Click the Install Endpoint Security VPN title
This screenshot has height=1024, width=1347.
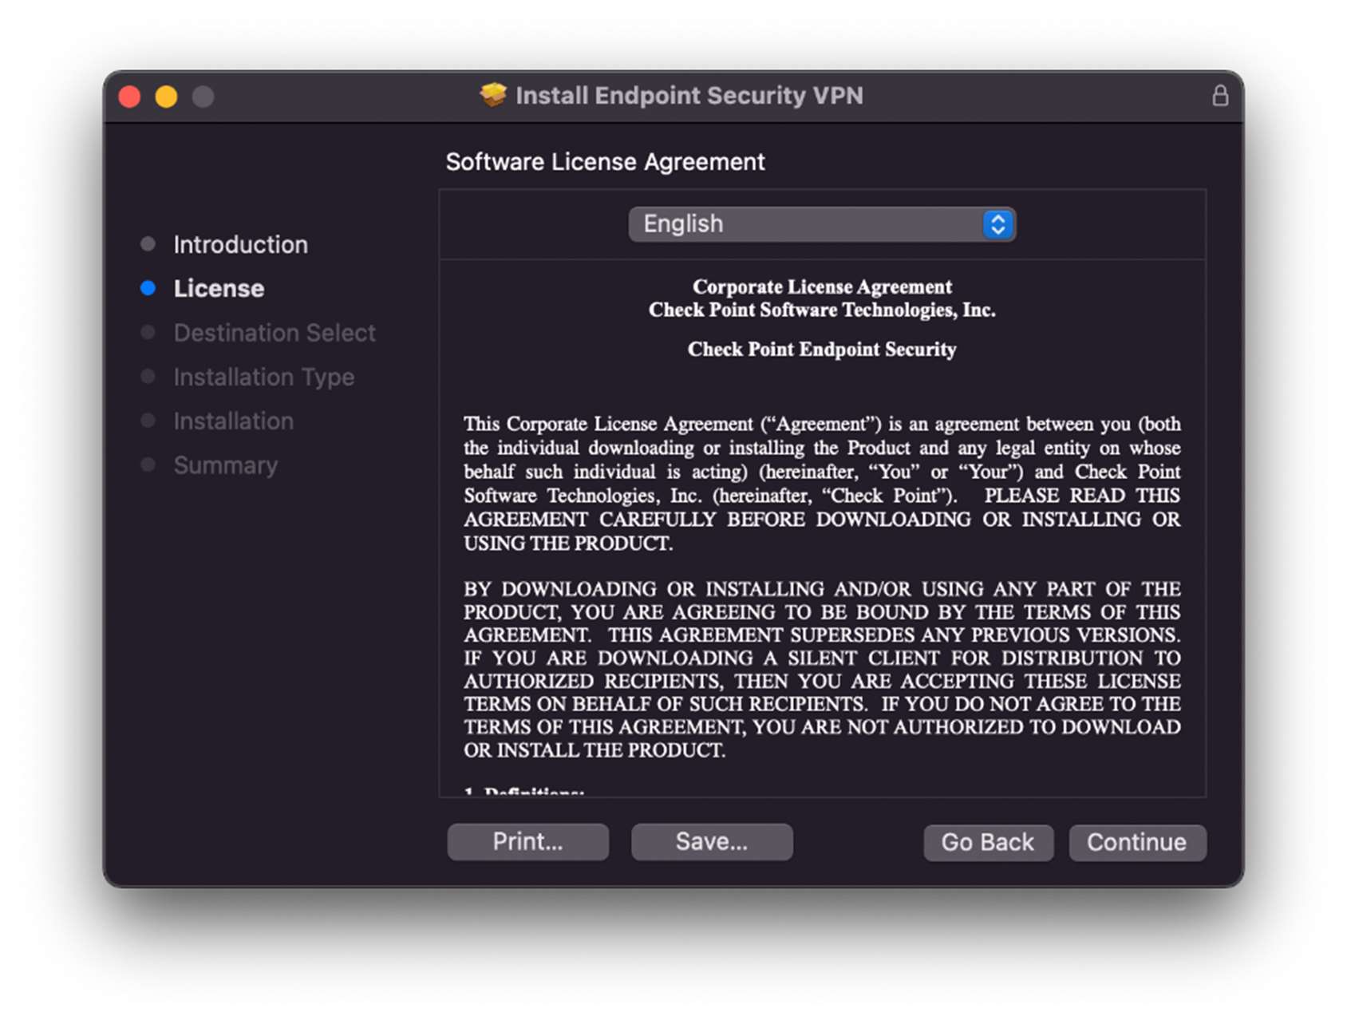tap(689, 96)
